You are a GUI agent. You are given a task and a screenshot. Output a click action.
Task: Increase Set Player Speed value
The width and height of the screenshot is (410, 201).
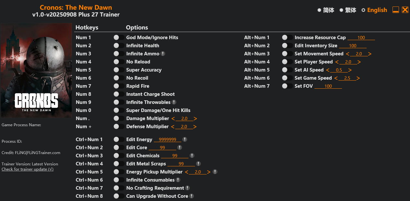pyautogui.click(x=359, y=62)
